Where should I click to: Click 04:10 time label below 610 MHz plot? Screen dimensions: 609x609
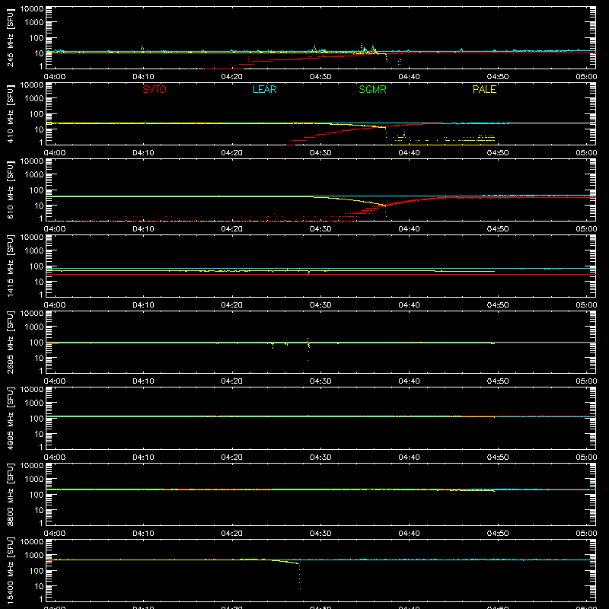pos(143,229)
